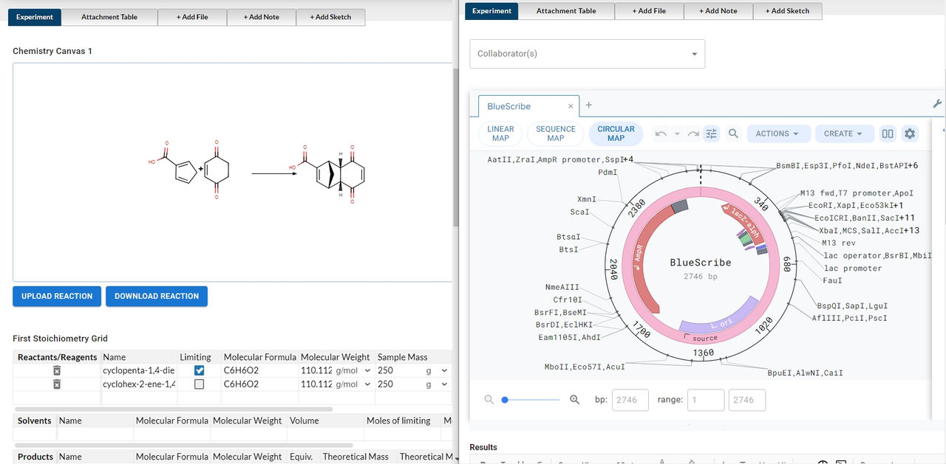Viewport: 946px width, 464px height.
Task: Click the plasmid zoom slider handle
Action: pyautogui.click(x=505, y=400)
